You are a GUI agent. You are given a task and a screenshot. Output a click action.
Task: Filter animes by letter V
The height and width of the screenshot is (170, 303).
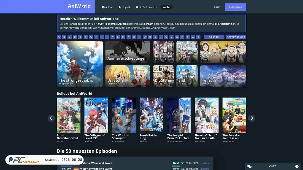[171, 37]
